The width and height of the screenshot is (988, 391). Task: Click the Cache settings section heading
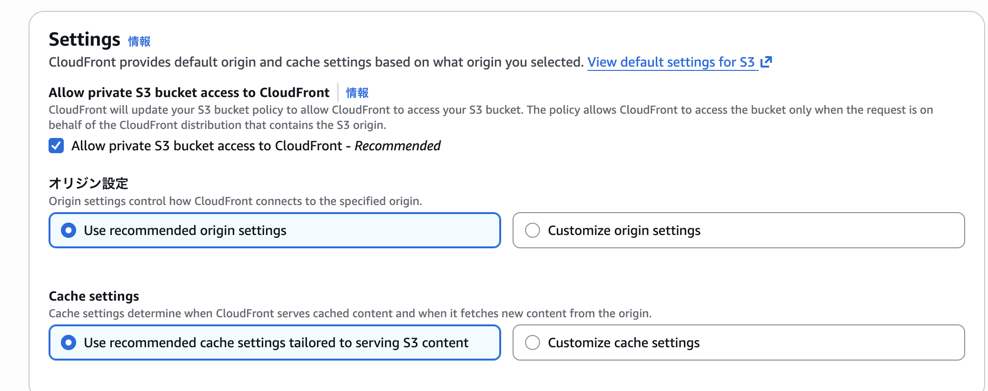(x=94, y=296)
